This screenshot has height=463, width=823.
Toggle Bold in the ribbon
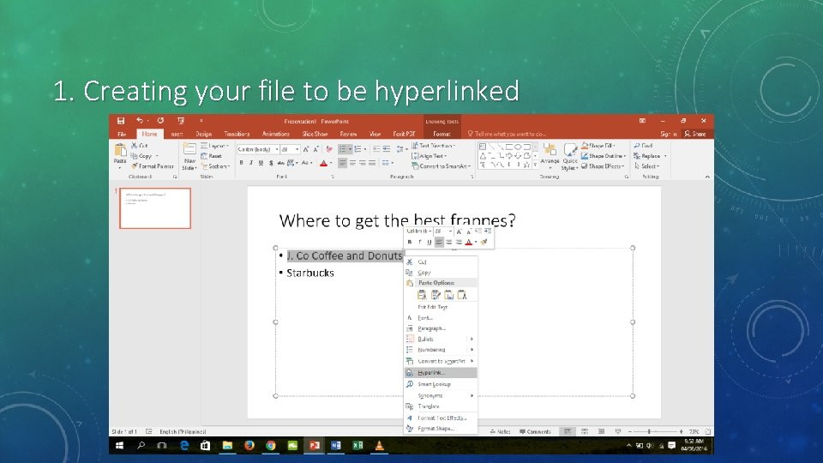[x=241, y=163]
